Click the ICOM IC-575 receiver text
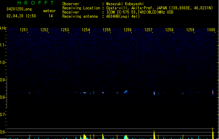 click(x=140, y=12)
